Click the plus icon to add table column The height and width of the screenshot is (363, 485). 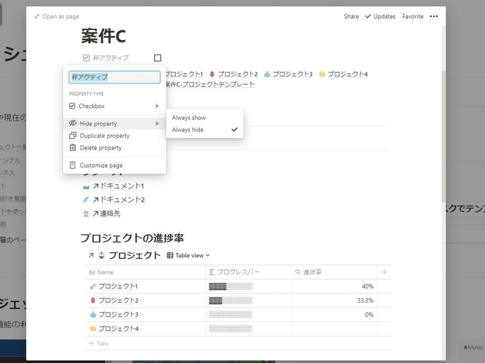(x=384, y=272)
